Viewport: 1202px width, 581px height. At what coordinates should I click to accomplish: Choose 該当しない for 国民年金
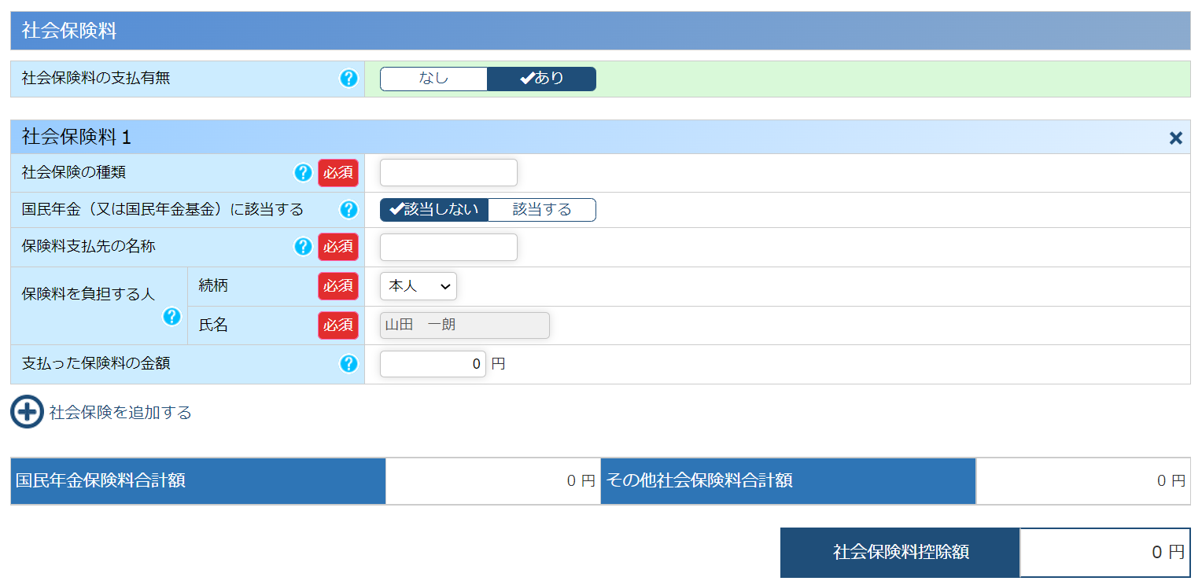coord(434,210)
